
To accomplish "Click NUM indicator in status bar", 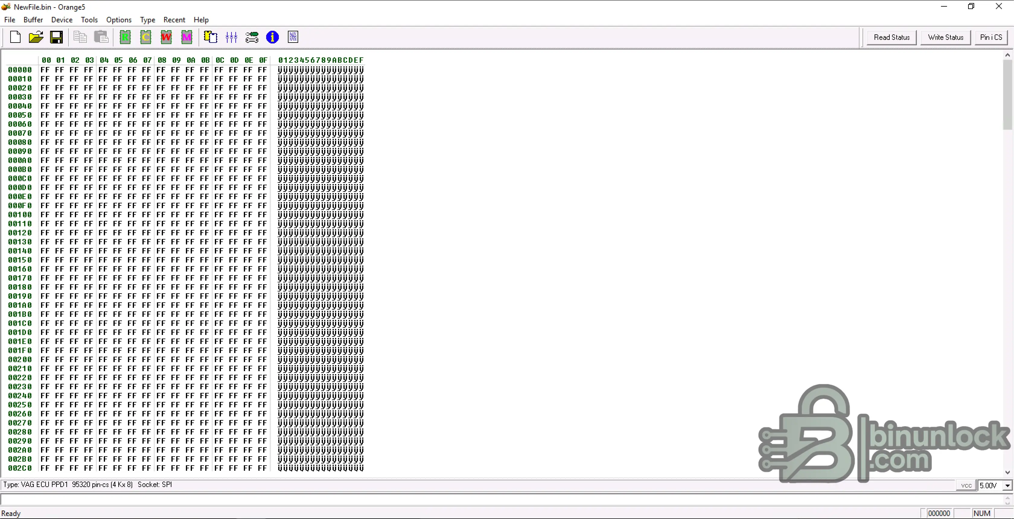I will (982, 513).
